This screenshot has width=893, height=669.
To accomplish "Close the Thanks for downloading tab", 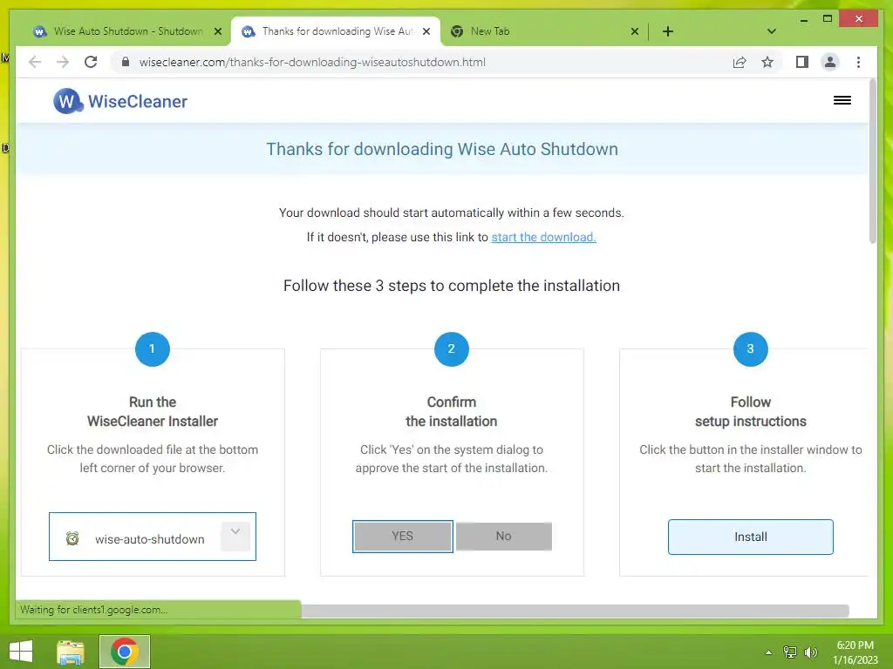I will [426, 31].
